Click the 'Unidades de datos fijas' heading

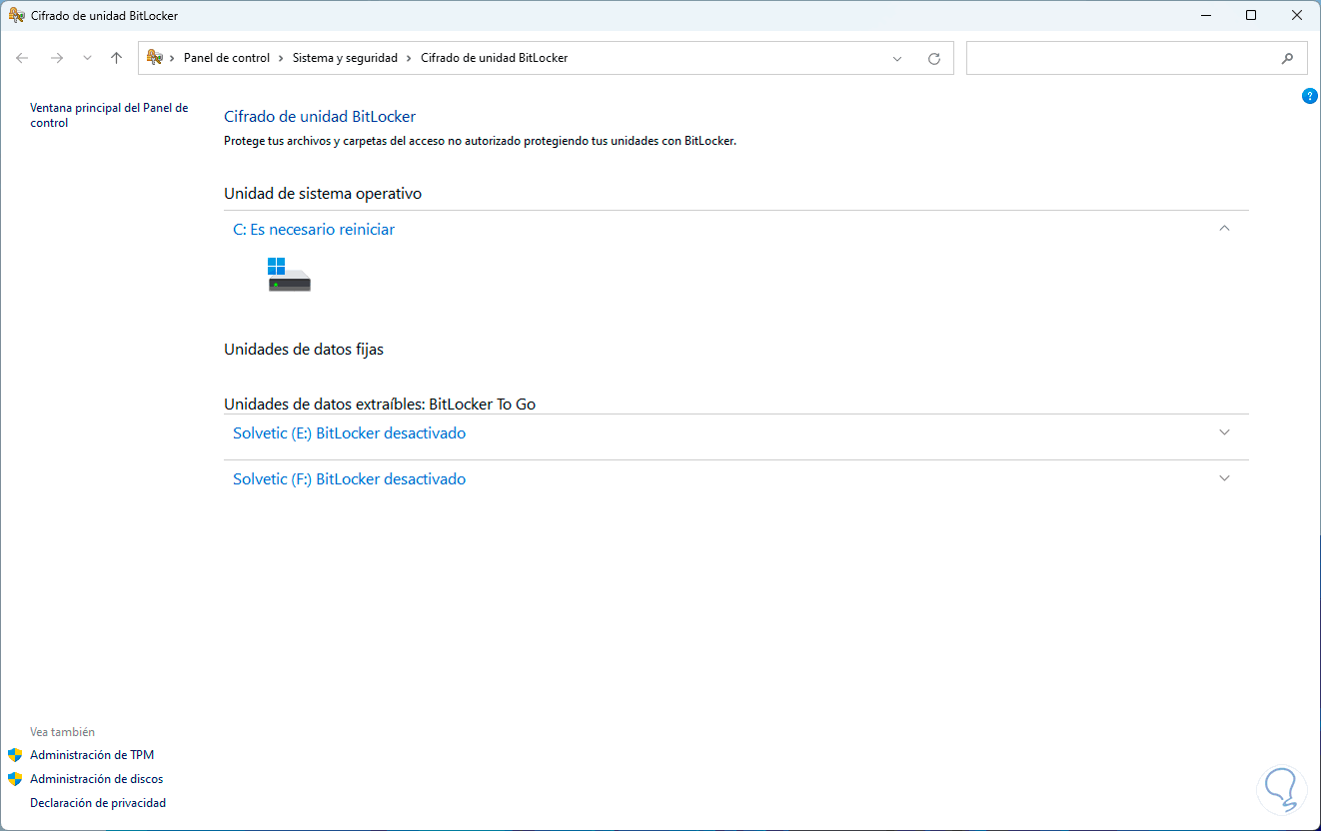click(304, 350)
